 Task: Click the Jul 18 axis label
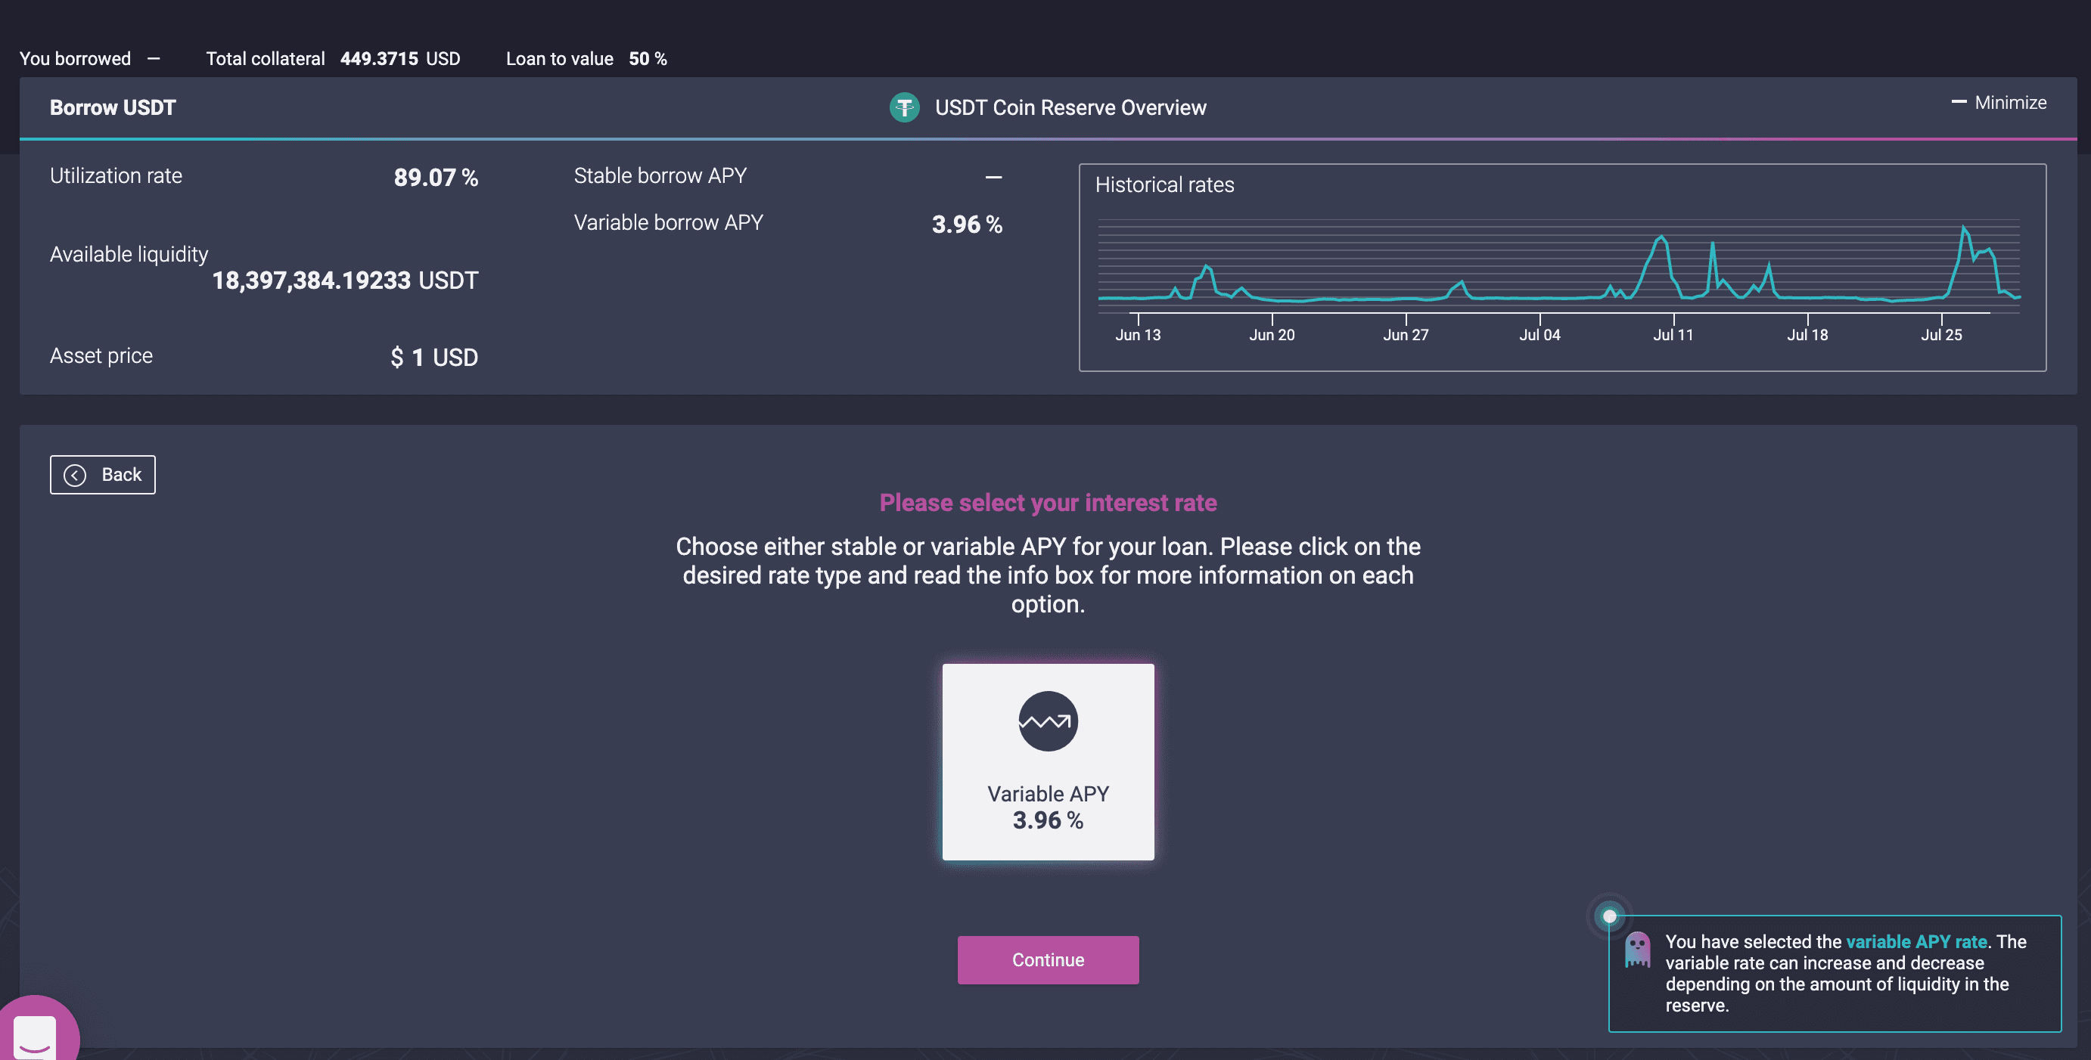pyautogui.click(x=1807, y=335)
